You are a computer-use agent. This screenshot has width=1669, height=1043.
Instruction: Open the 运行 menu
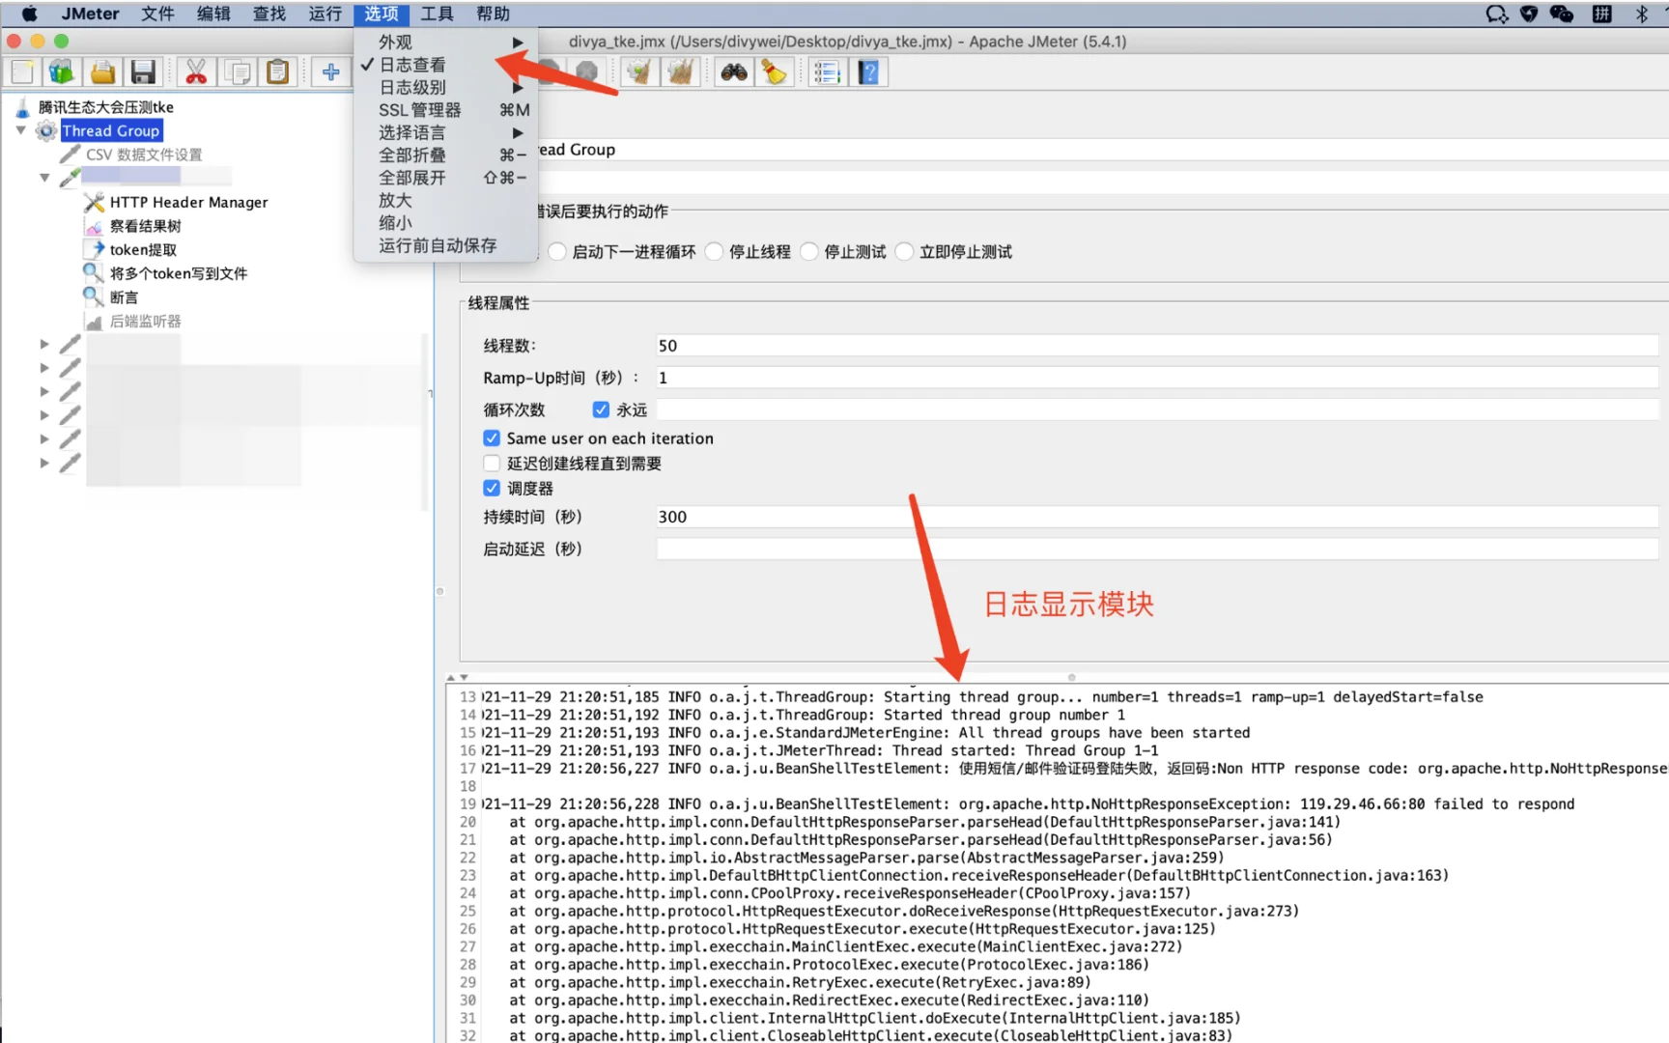325,14
